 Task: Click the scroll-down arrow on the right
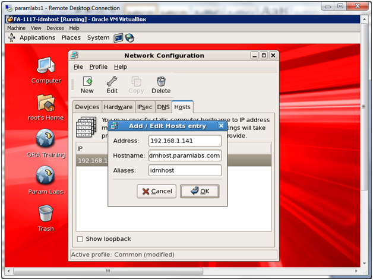click(x=364, y=263)
